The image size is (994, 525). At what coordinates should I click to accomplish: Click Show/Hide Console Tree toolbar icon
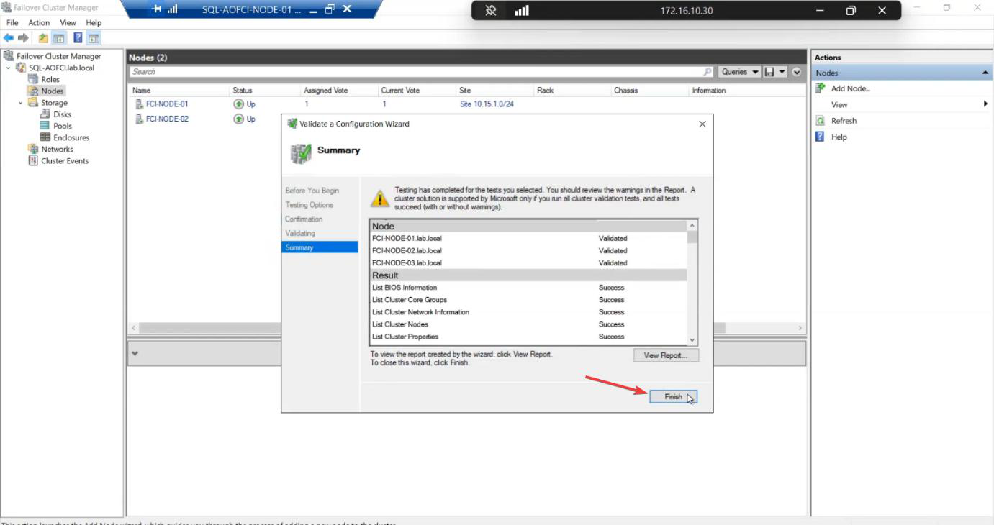(x=59, y=38)
